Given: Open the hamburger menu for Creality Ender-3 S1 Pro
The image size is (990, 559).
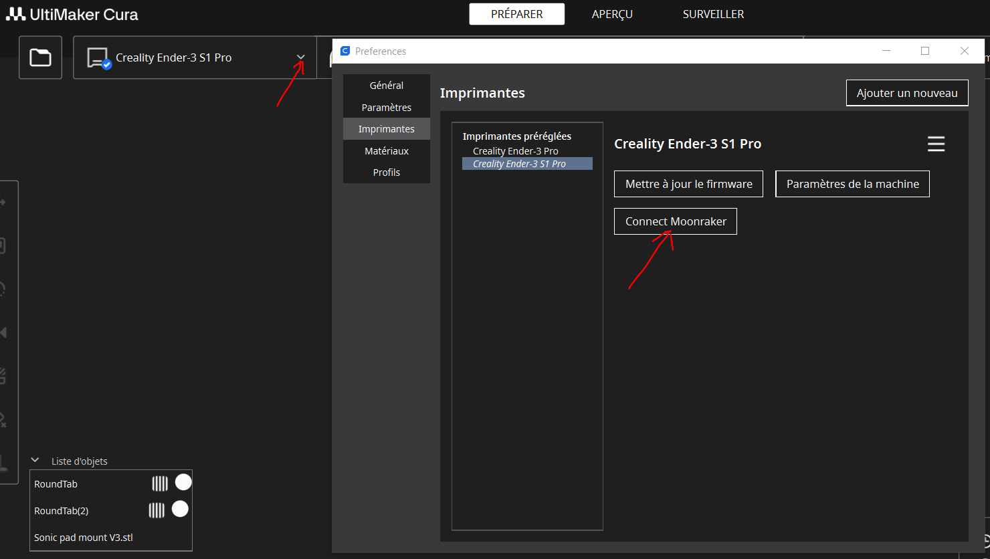Looking at the screenshot, I should [x=936, y=144].
